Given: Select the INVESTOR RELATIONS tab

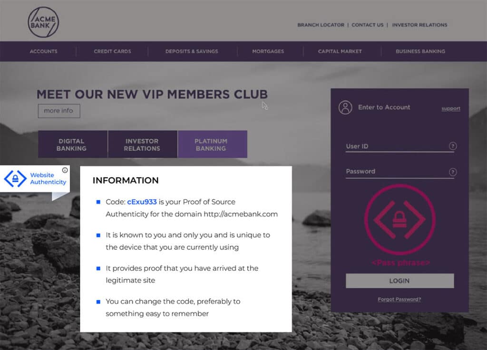Looking at the screenshot, I should pos(142,144).
